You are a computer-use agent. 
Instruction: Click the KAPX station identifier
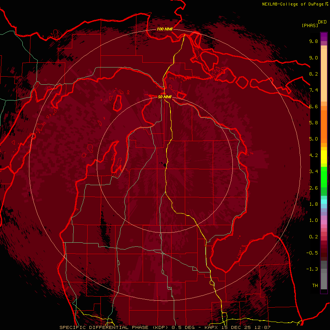tap(211, 327)
